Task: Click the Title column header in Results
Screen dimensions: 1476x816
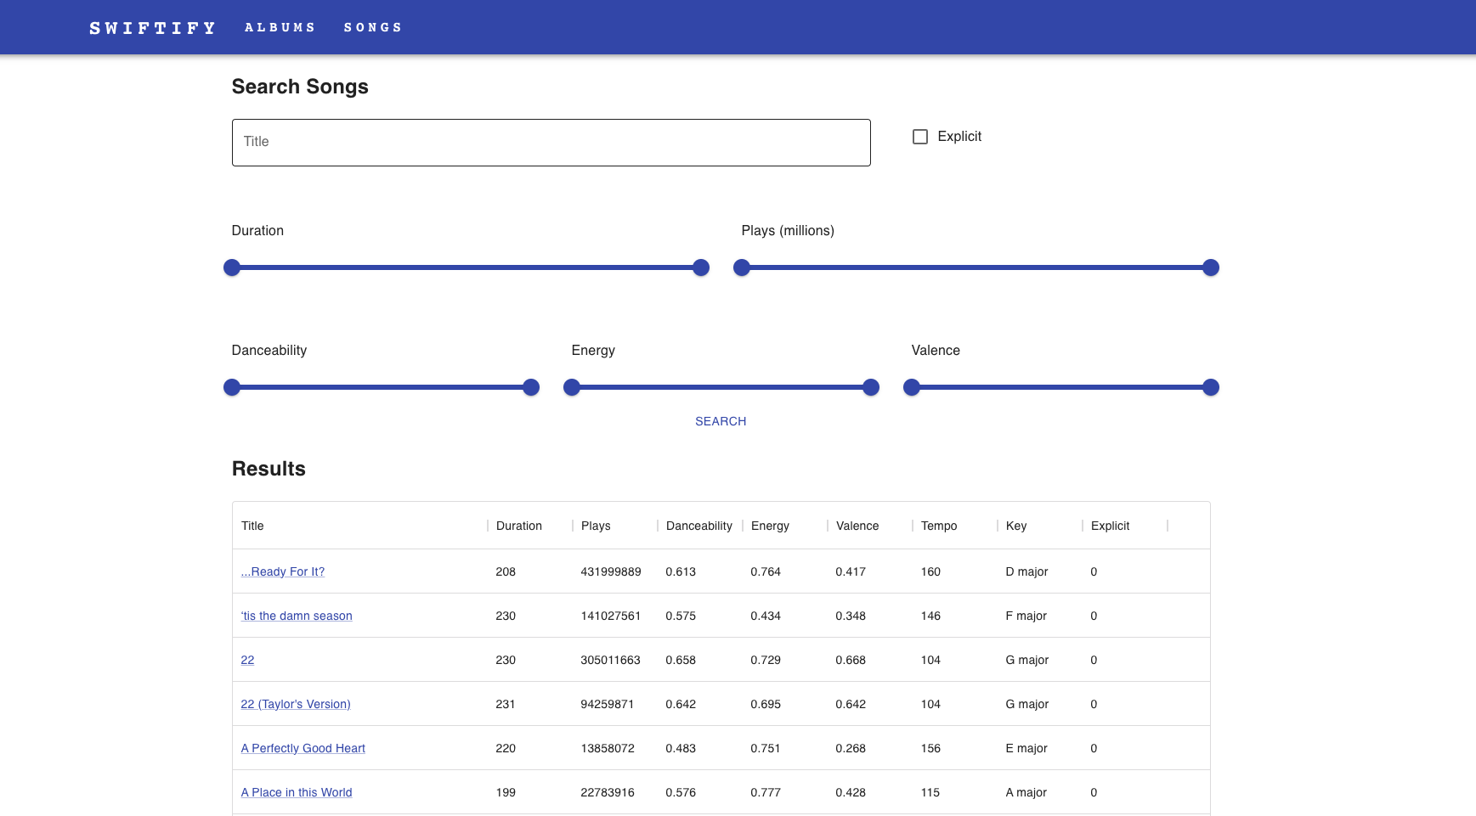Action: (252, 526)
